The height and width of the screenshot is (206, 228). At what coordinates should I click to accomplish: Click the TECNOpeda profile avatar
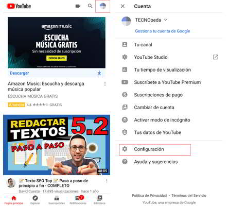126,21
